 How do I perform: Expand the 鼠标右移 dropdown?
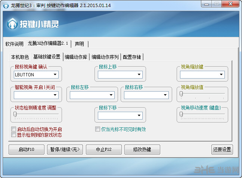(146, 95)
